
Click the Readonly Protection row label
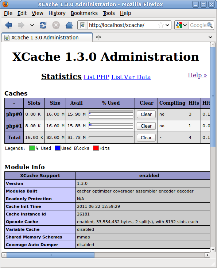[29, 199]
